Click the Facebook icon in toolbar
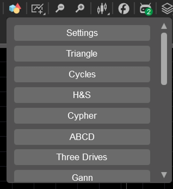This screenshot has height=189, width=173. pyautogui.click(x=124, y=9)
